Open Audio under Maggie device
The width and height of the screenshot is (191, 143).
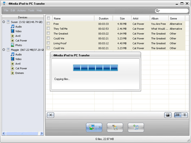click(16, 55)
